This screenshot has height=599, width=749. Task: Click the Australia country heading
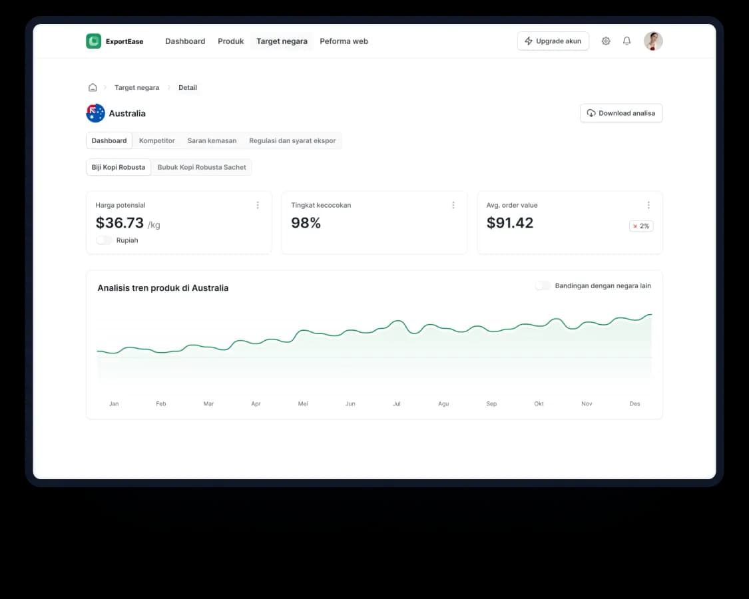[127, 113]
